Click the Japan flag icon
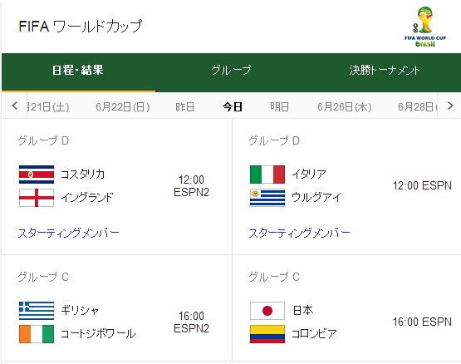 click(x=267, y=311)
